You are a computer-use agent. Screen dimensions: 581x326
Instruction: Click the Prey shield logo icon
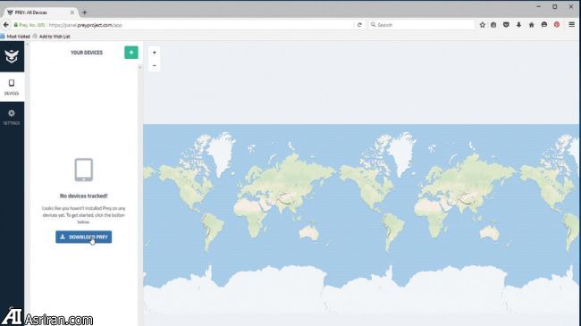click(12, 56)
